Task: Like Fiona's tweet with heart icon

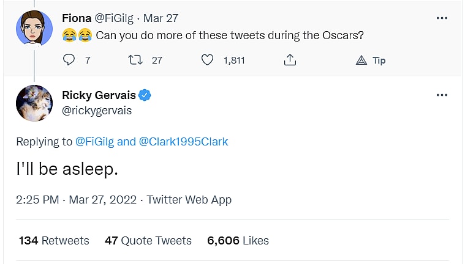Action: 208,60
